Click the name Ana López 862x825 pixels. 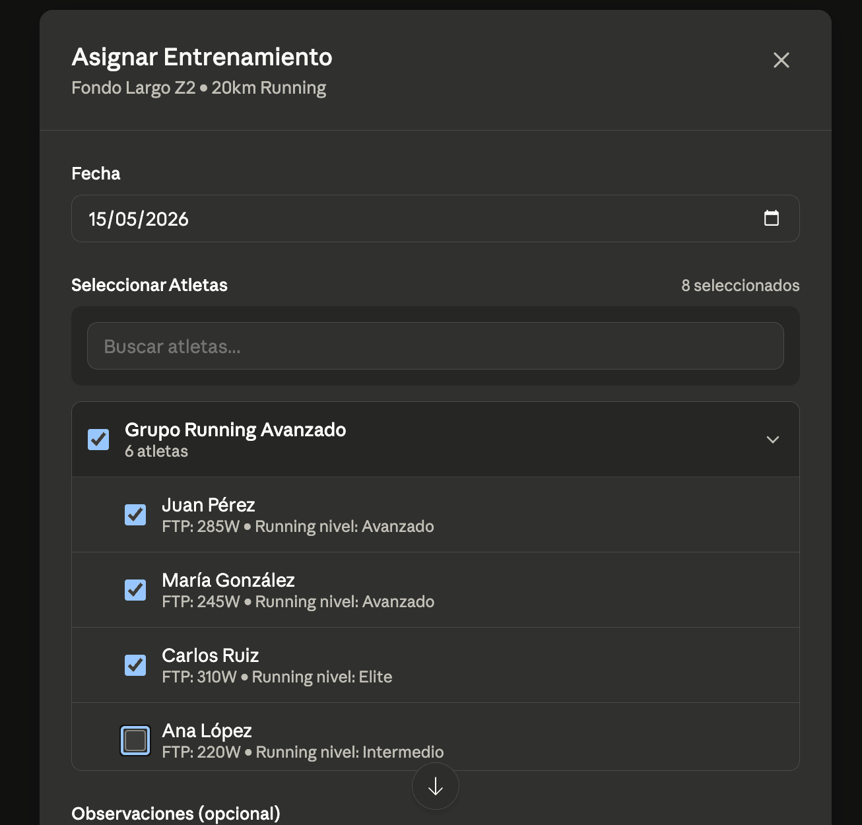pyautogui.click(x=207, y=731)
